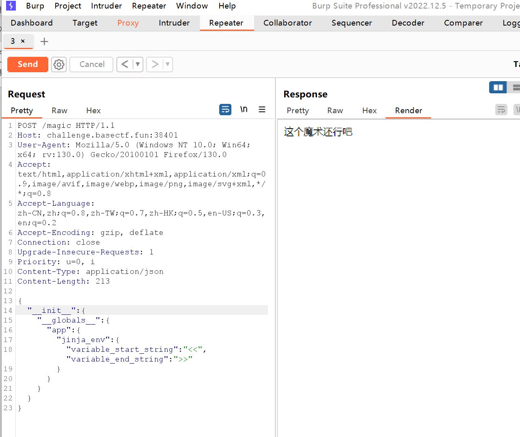The image size is (520, 437).
Task: Go forward to next request arrow
Action: [155, 64]
